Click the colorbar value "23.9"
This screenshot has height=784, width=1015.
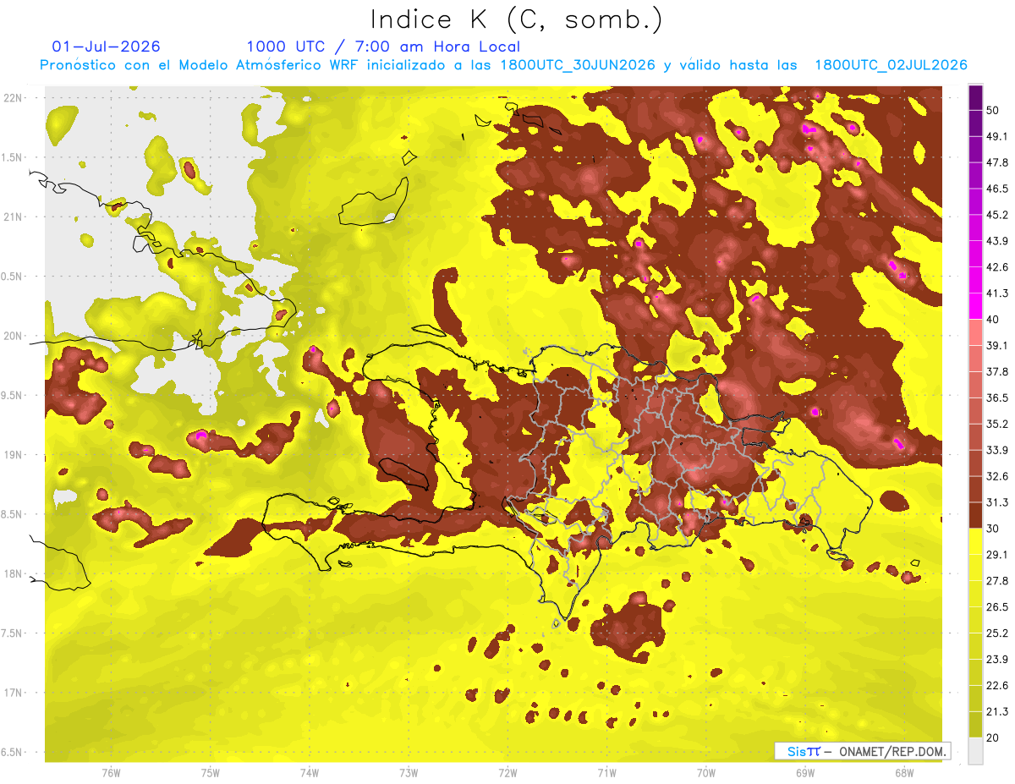[x=997, y=659]
